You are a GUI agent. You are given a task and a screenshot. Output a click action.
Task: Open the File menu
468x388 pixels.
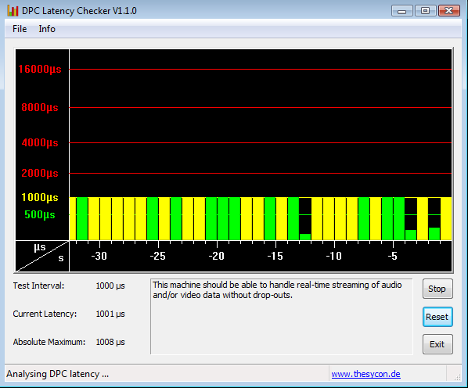tap(20, 29)
